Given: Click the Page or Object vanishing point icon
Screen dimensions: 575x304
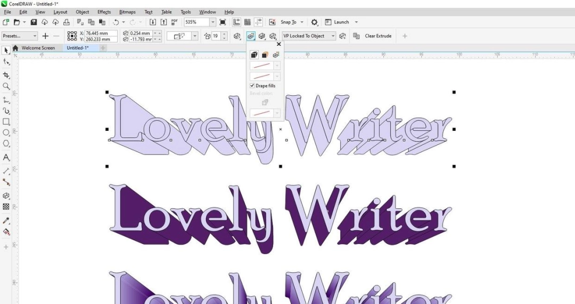Looking at the screenshot, I should [x=342, y=36].
